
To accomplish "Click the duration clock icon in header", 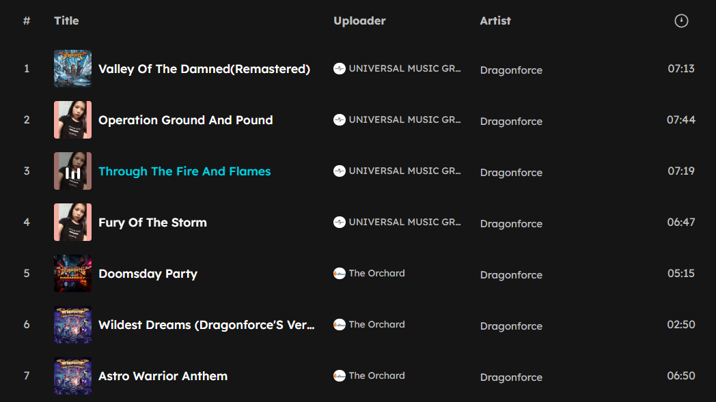I will point(681,21).
